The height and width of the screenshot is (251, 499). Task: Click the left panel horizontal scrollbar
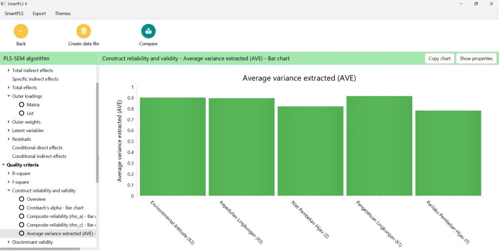[40, 249]
